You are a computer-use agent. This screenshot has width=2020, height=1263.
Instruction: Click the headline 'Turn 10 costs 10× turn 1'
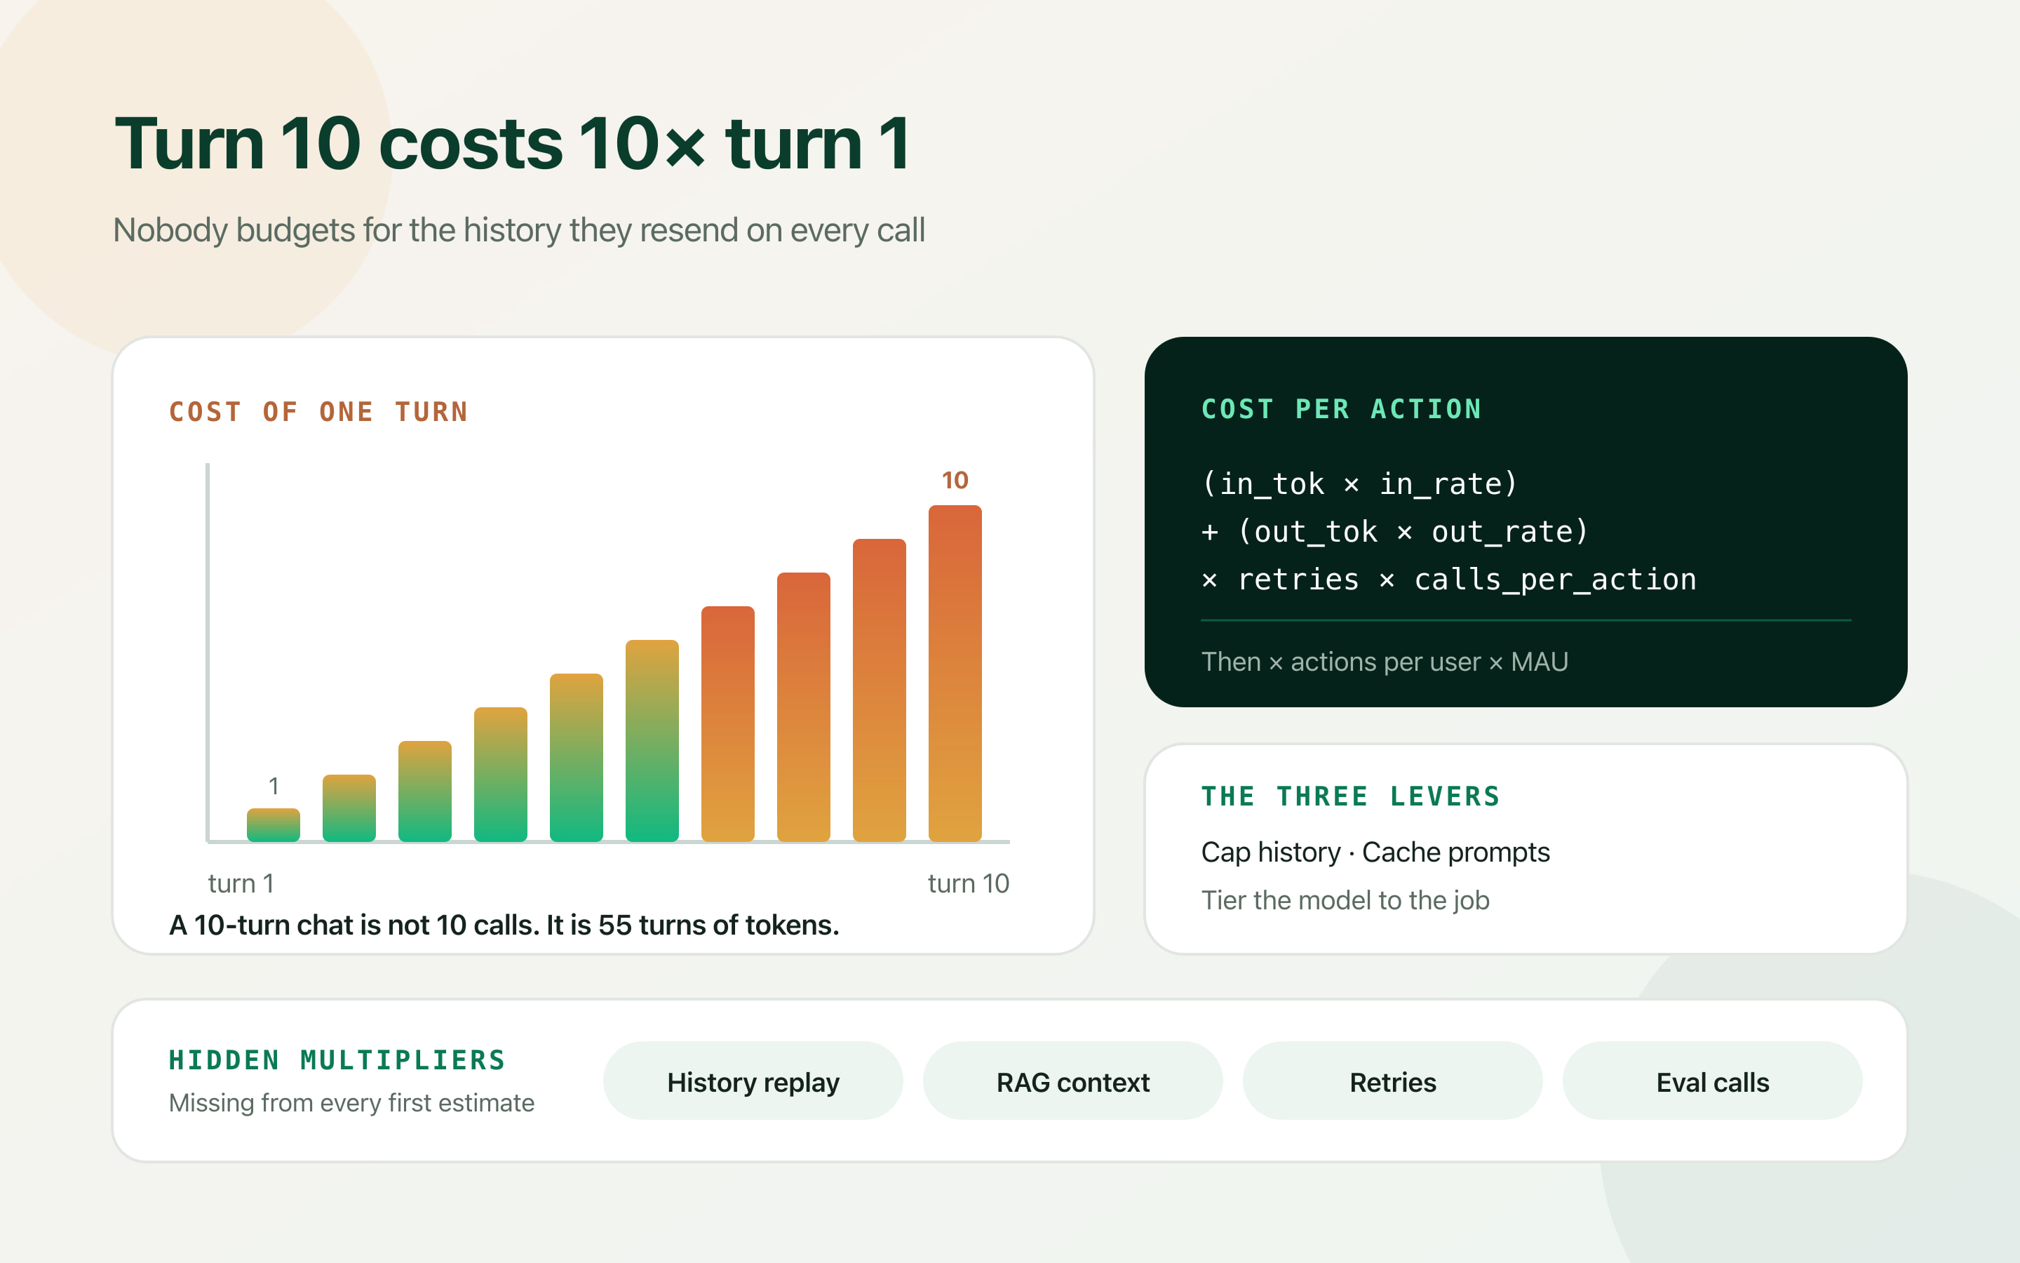point(512,144)
